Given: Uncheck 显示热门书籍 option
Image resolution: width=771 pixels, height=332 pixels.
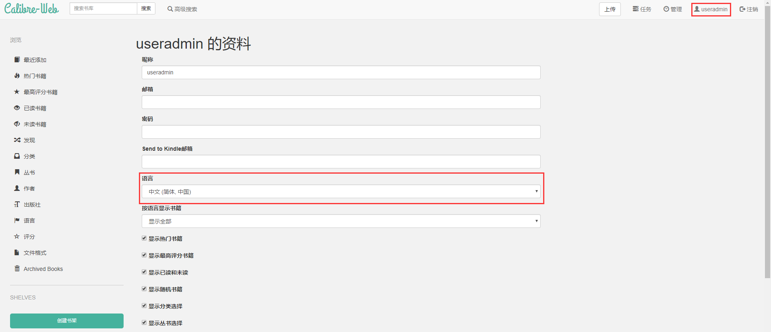Looking at the screenshot, I should [144, 238].
